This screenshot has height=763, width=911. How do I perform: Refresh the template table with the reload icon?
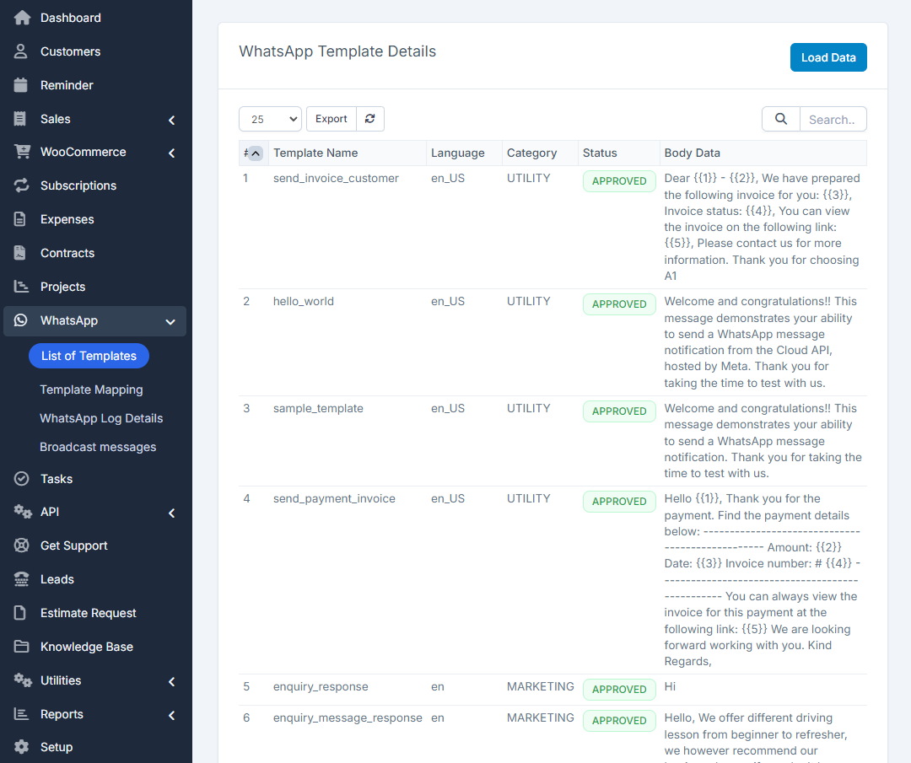(x=369, y=119)
